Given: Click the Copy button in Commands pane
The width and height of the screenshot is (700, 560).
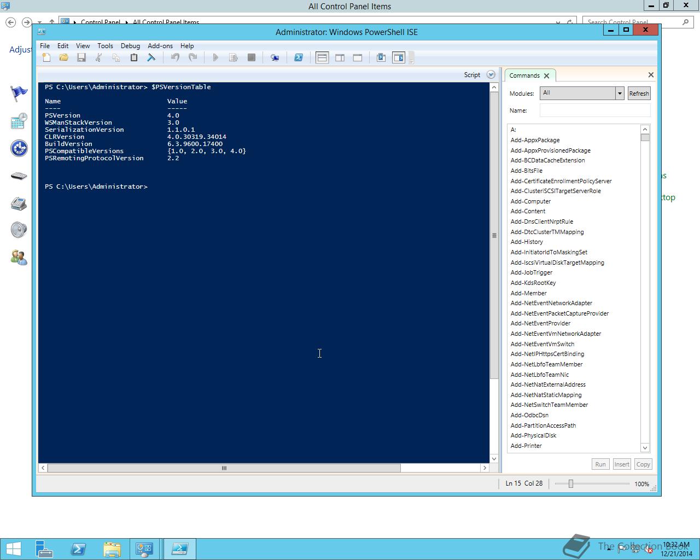Looking at the screenshot, I should (x=643, y=464).
